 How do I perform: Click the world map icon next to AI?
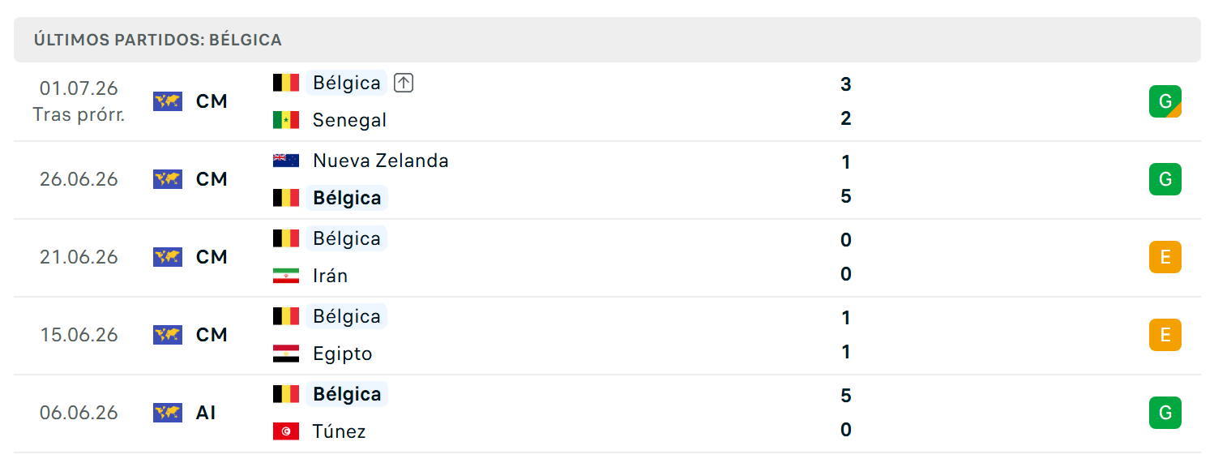(168, 413)
